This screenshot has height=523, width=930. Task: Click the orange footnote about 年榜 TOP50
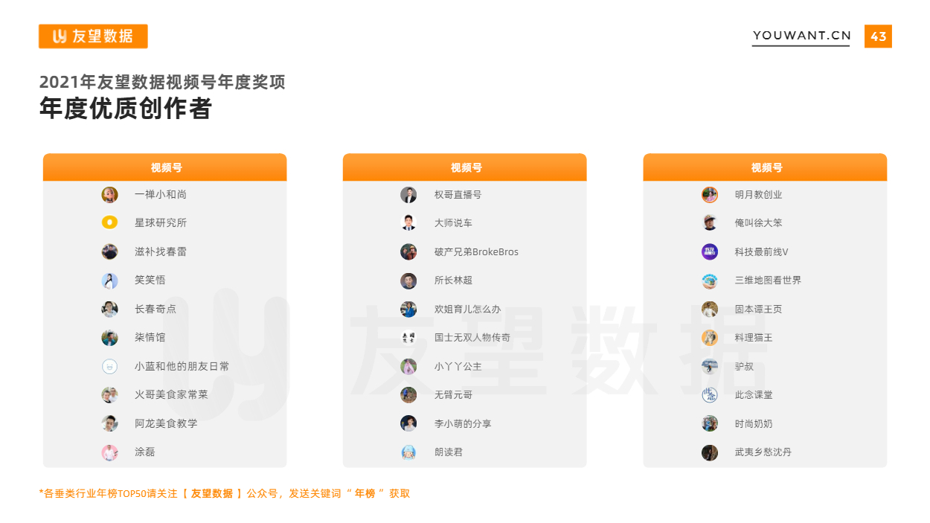224,493
